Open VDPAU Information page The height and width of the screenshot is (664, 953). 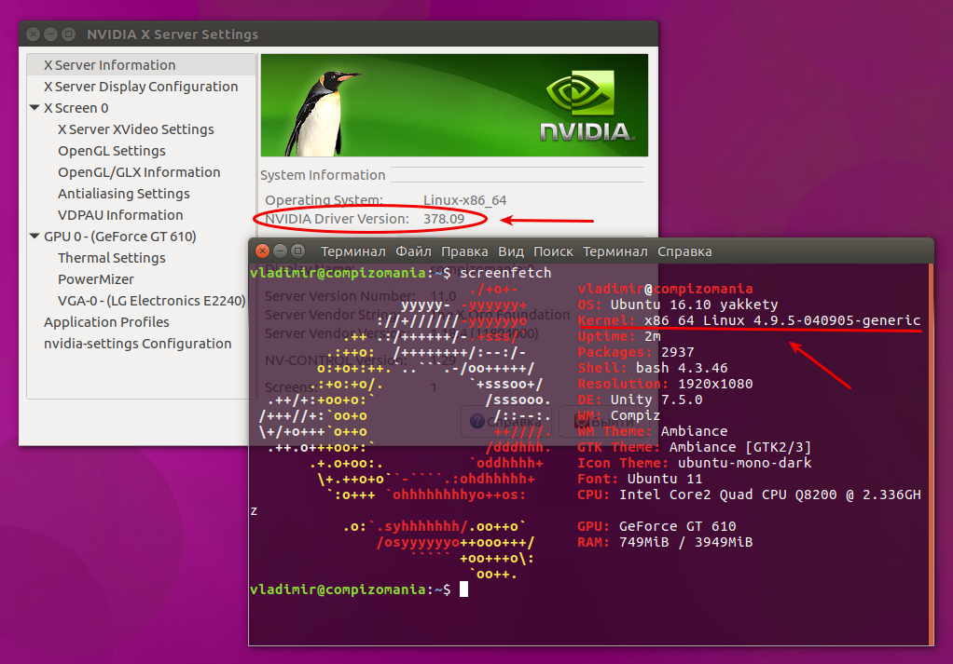pos(119,215)
